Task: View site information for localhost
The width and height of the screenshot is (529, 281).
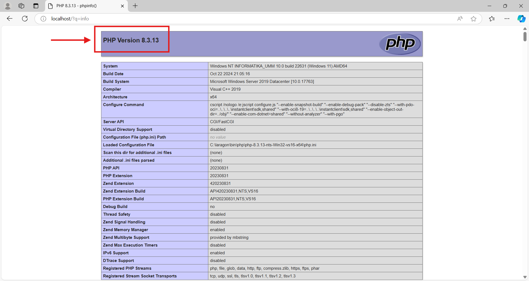Action: click(43, 18)
